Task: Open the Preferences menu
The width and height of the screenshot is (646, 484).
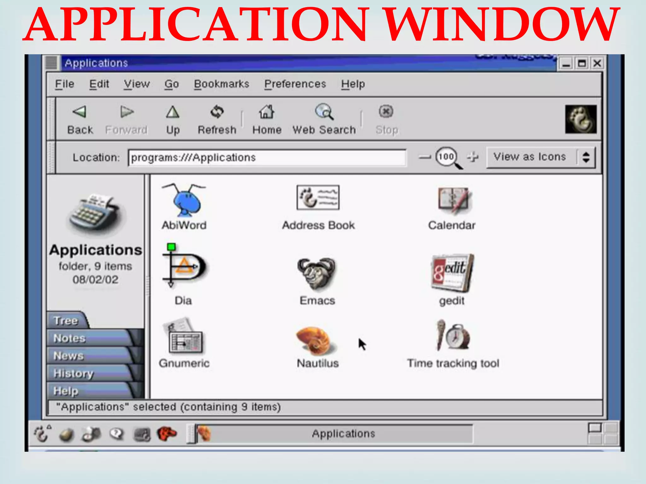Action: tap(295, 84)
